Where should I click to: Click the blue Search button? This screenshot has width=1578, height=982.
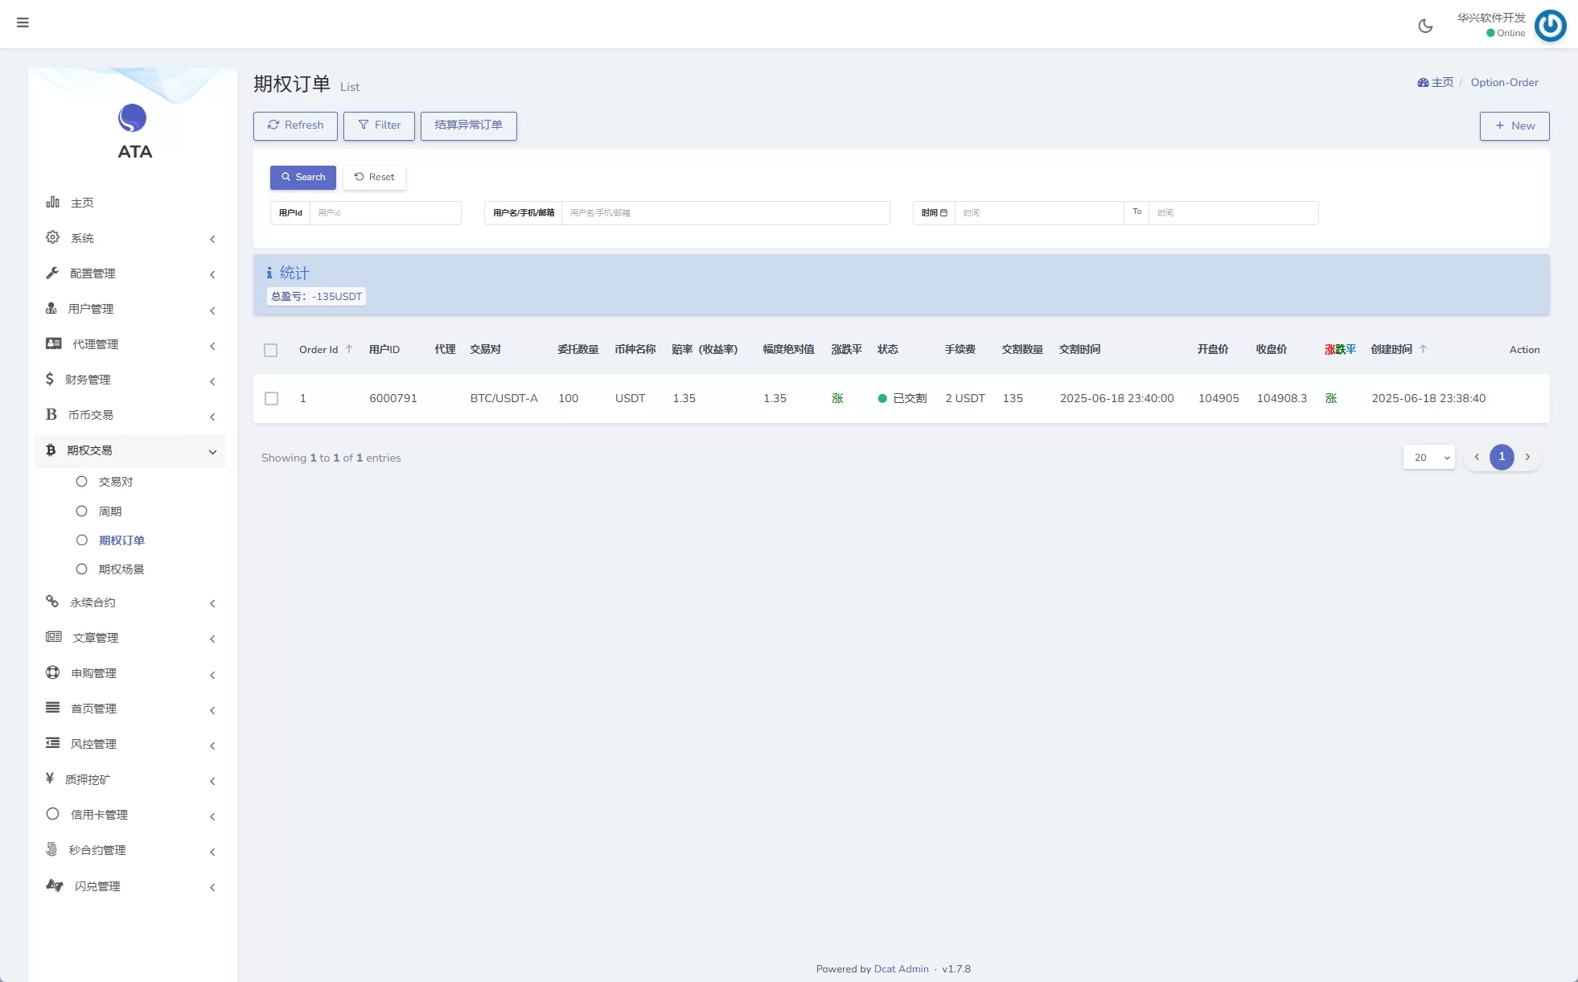[x=302, y=177]
